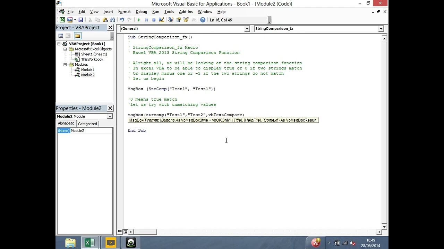Open the View menu
Screen dimensions: 444x249
(x=94, y=12)
